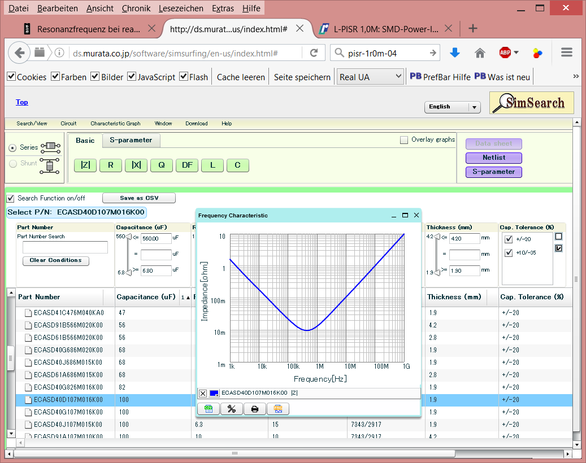Toggle Search Function on/off checkbox
This screenshot has width=586, height=463.
click(x=11, y=198)
